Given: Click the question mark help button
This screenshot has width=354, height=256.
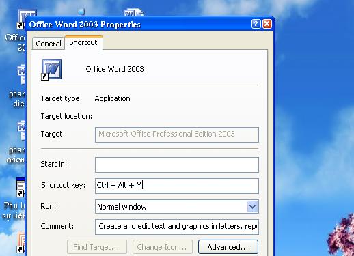Looking at the screenshot, I should 256,24.
